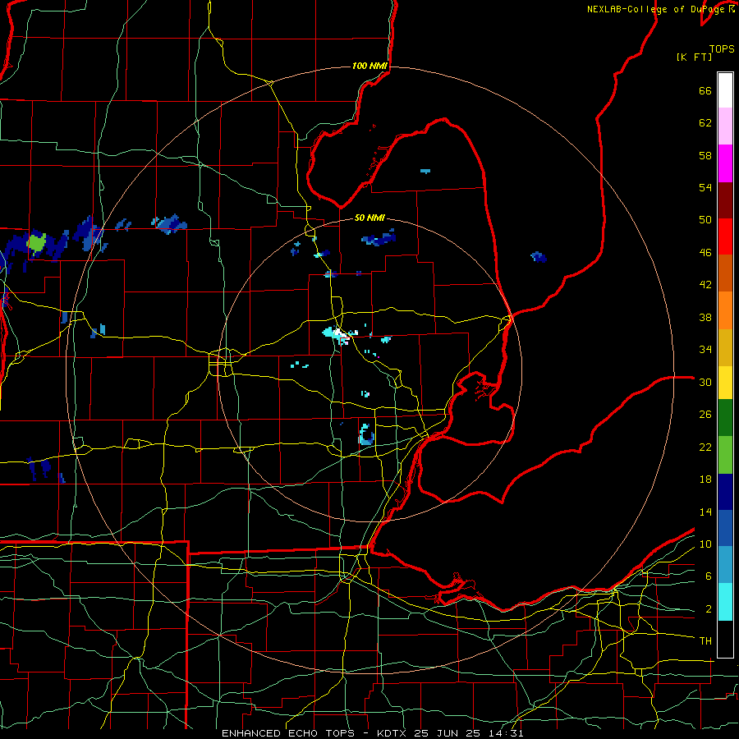This screenshot has width=739, height=739.
Task: Click the navy blue legend band
Action: click(725, 492)
